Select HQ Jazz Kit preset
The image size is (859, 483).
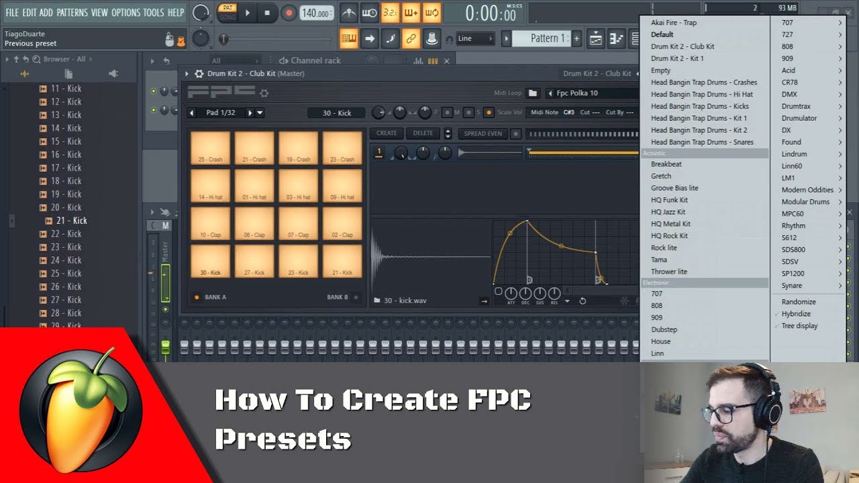click(668, 212)
